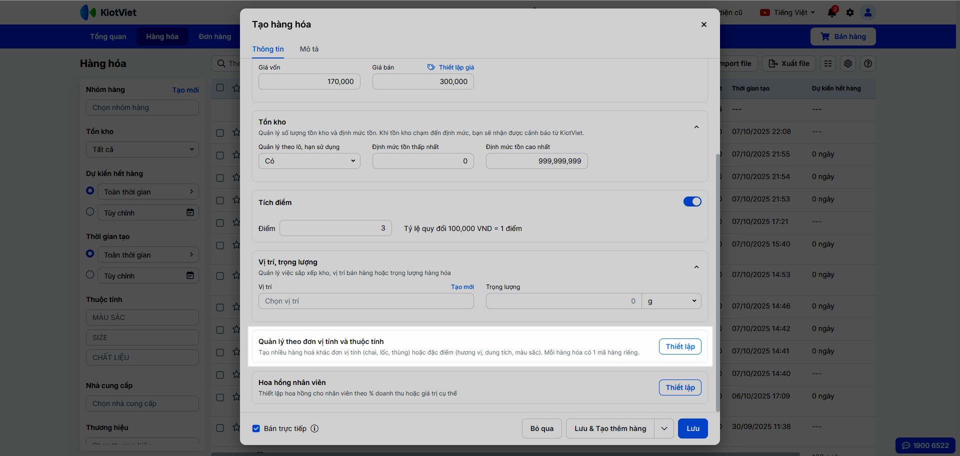This screenshot has height=456, width=960.
Task: Select Tùy chỉnh radio under Thời gian tạo
Action: click(90, 274)
